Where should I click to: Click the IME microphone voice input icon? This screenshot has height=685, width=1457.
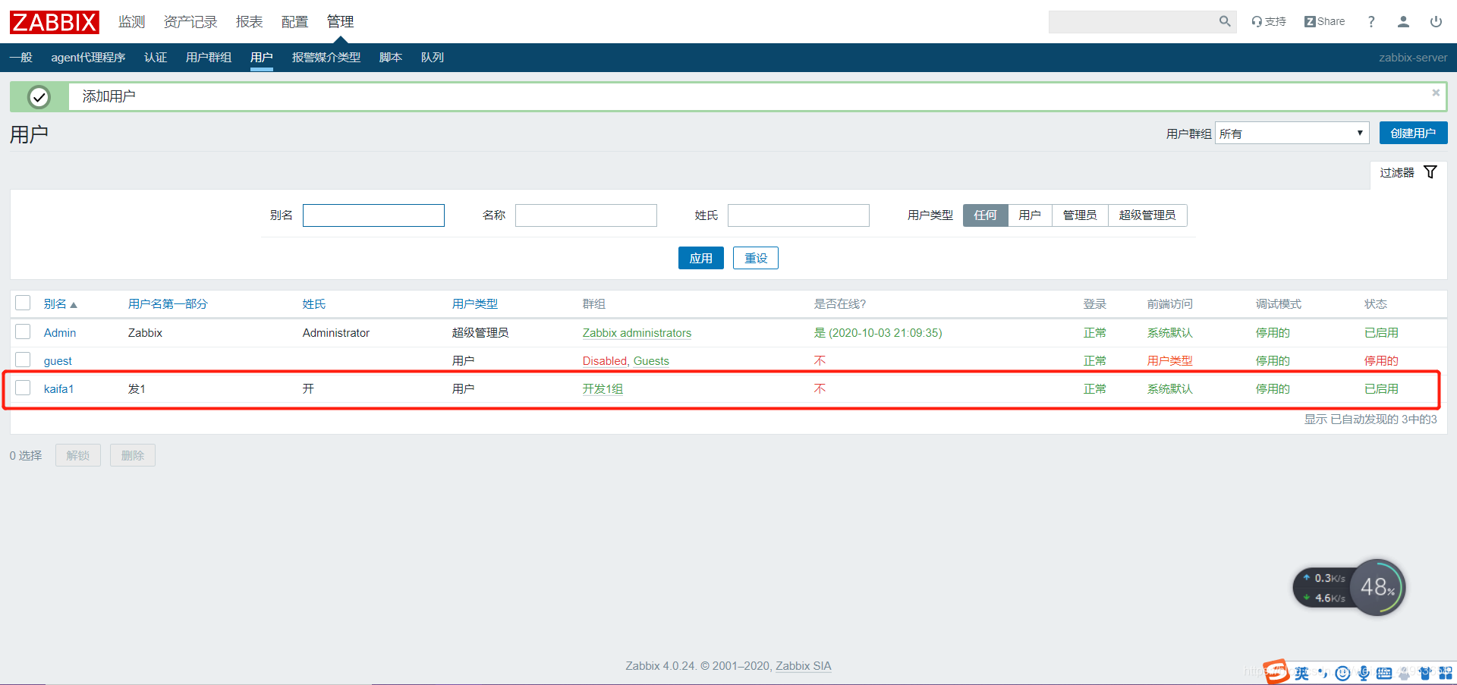coord(1364,673)
